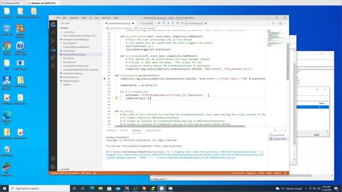Open errors and warnings count in status bar

click(86, 173)
